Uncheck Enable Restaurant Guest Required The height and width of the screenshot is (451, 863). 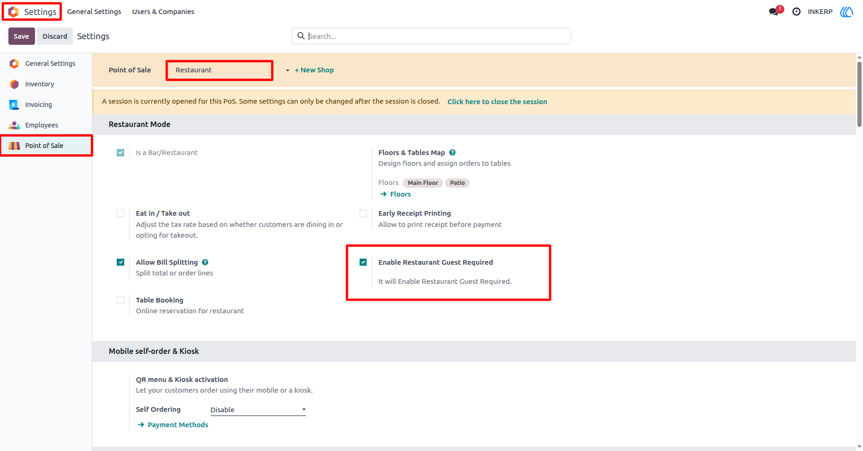pos(363,262)
